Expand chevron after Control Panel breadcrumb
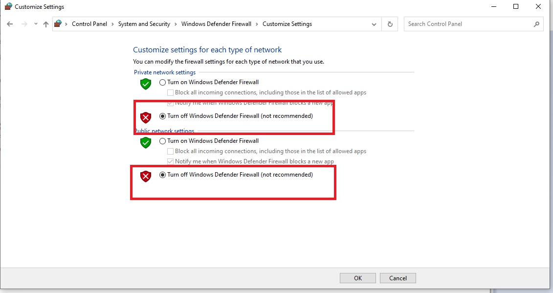553x293 pixels. pyautogui.click(x=112, y=24)
